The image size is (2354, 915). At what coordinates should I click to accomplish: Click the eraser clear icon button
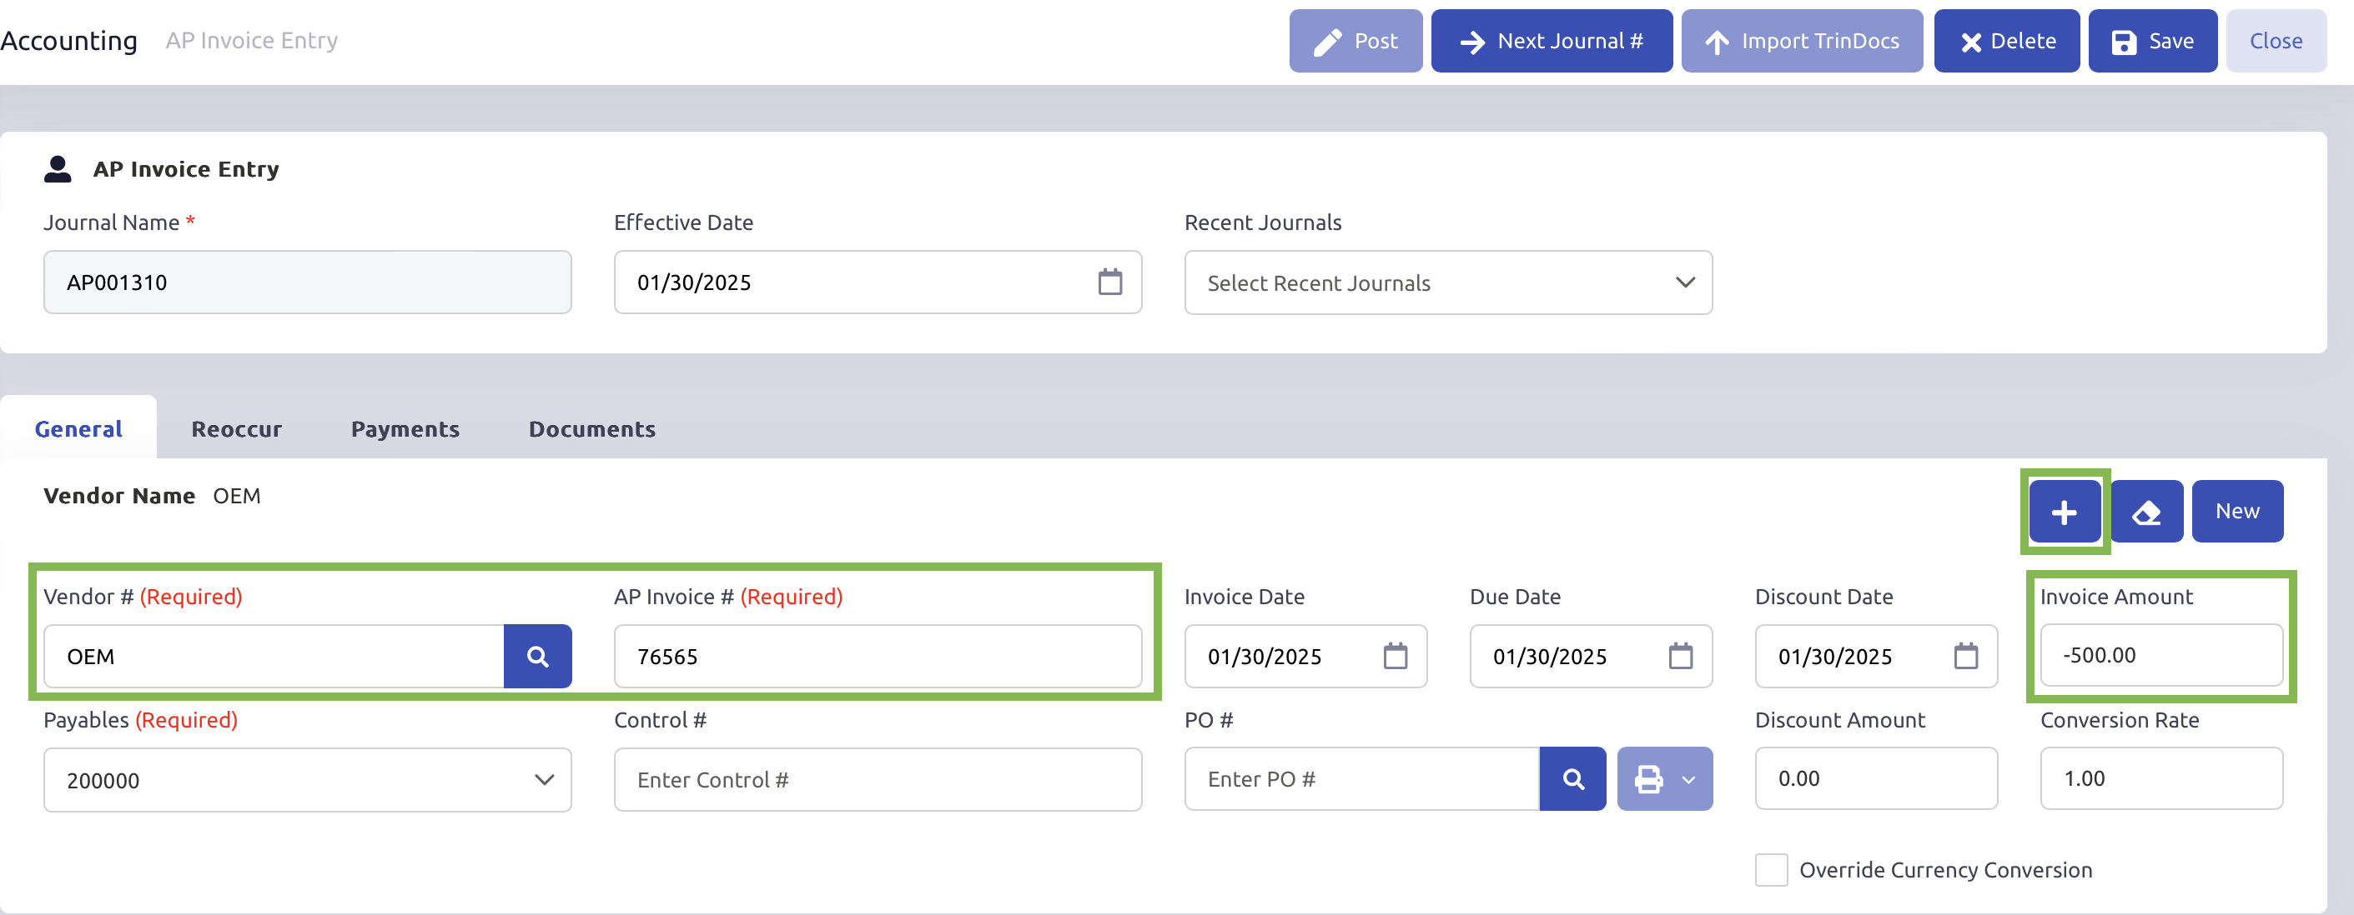click(x=2145, y=512)
